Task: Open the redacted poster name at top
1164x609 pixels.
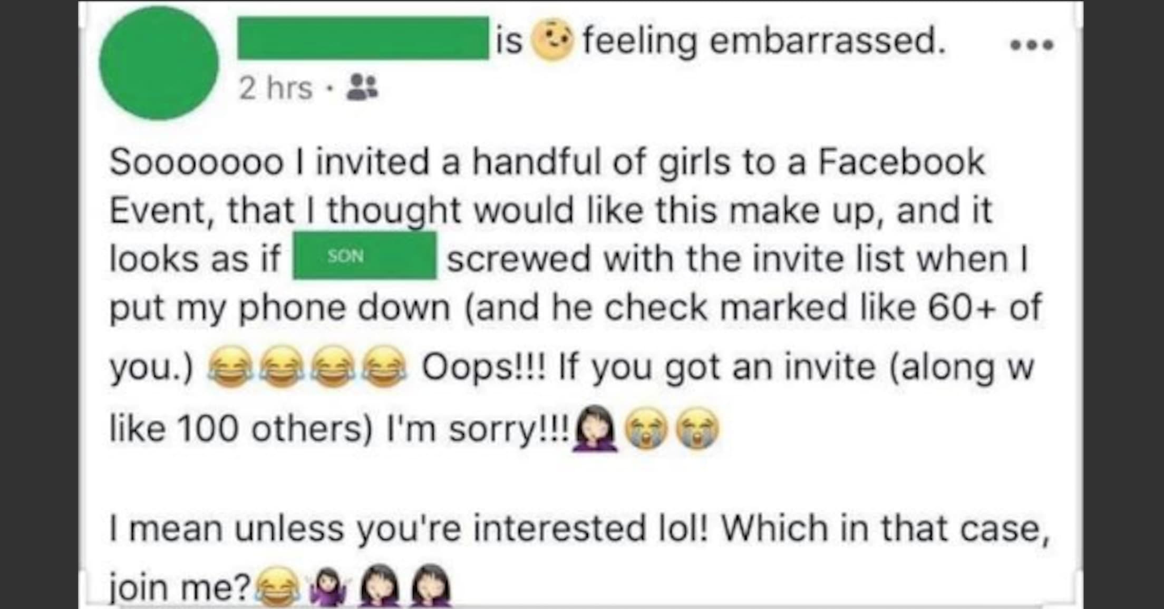Action: pyautogui.click(x=363, y=38)
